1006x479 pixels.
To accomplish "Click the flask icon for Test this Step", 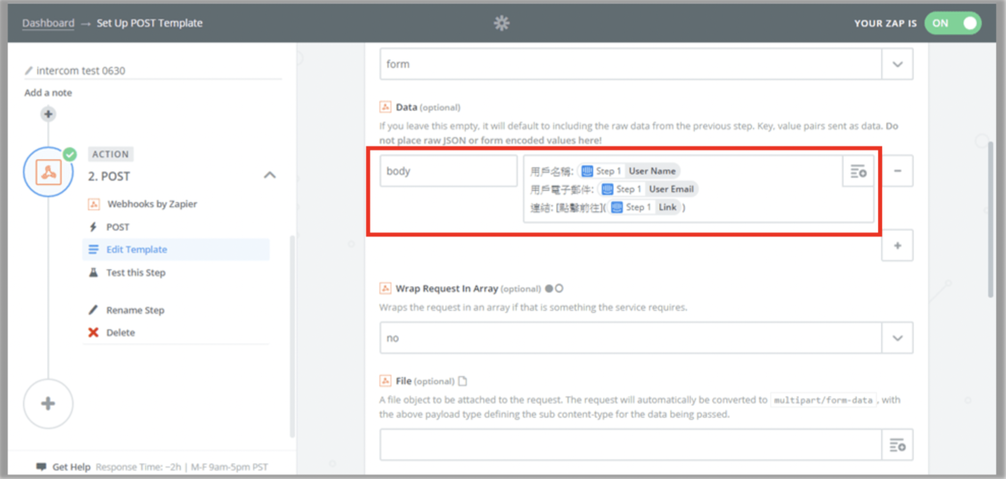I will point(93,273).
